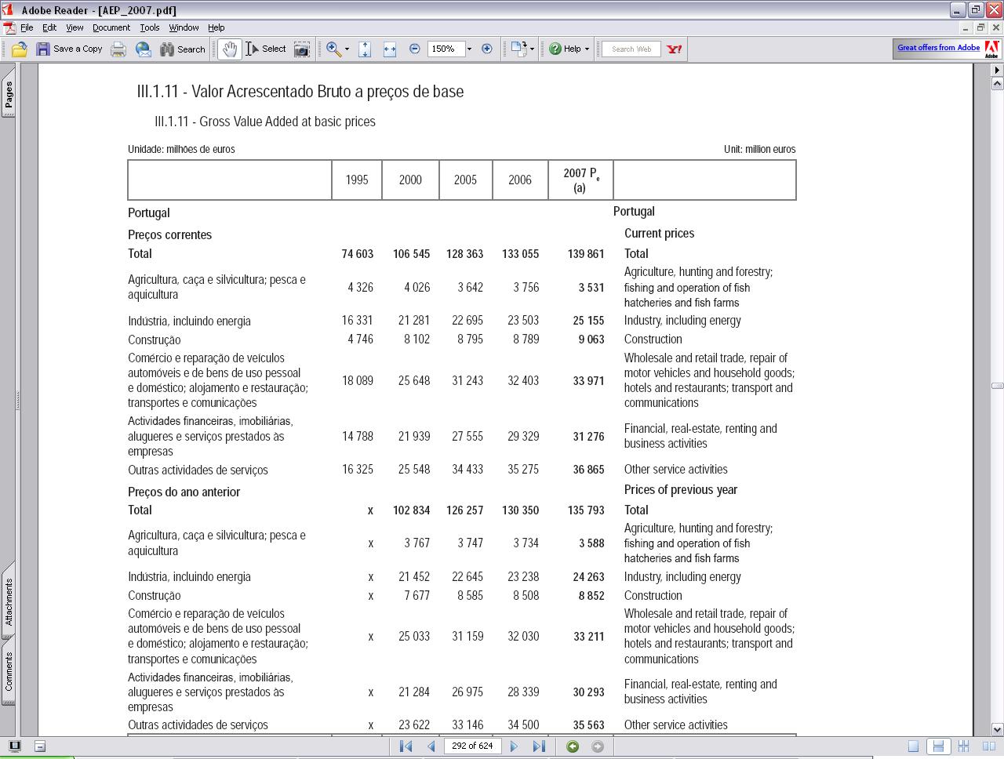Click the Zoom In magnifier tool

click(333, 49)
